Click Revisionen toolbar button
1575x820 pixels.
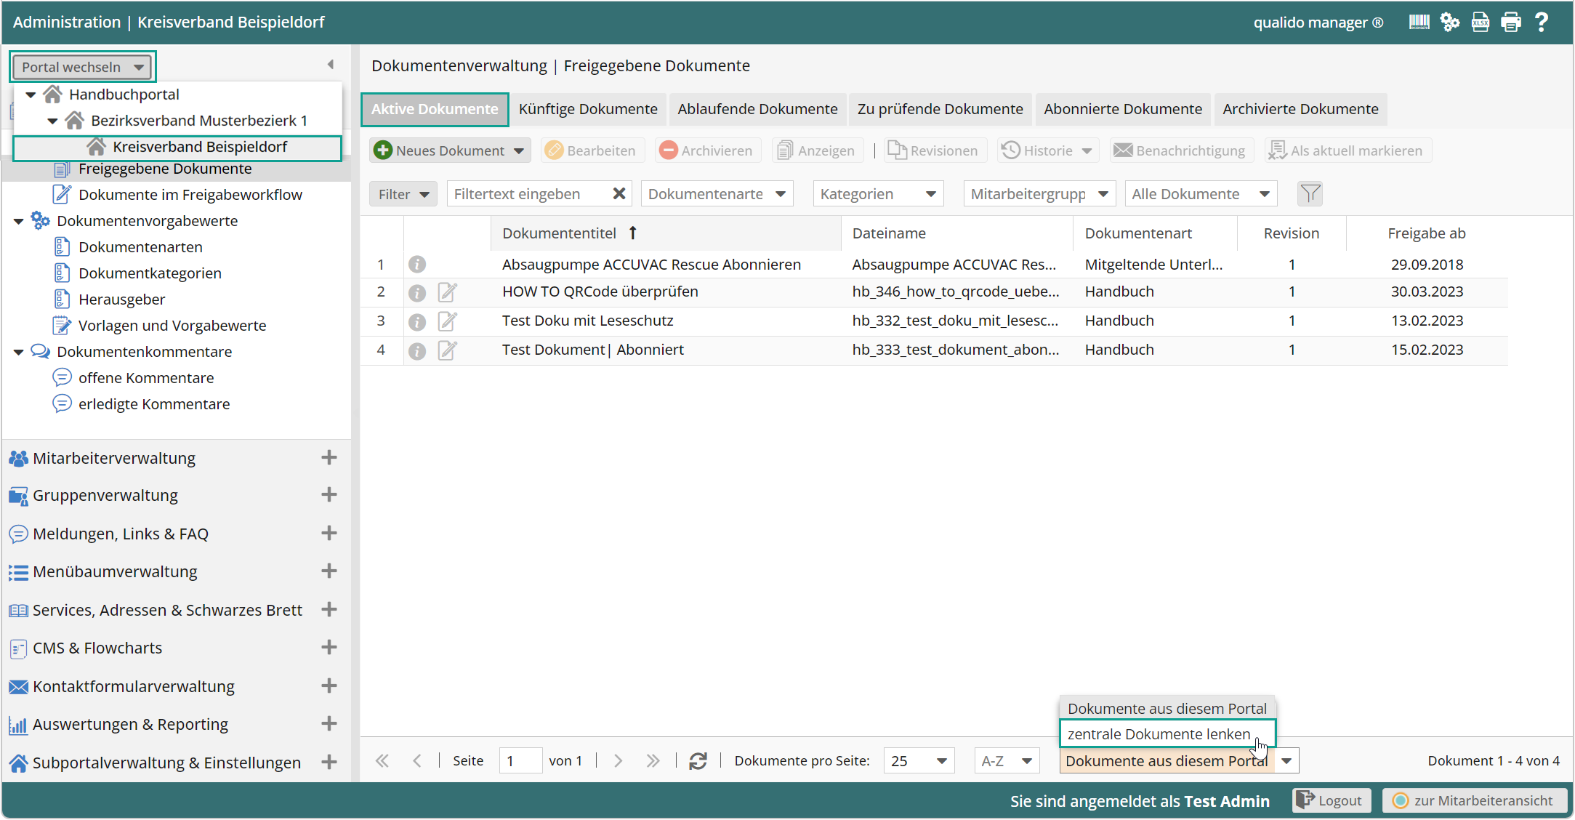(x=935, y=150)
